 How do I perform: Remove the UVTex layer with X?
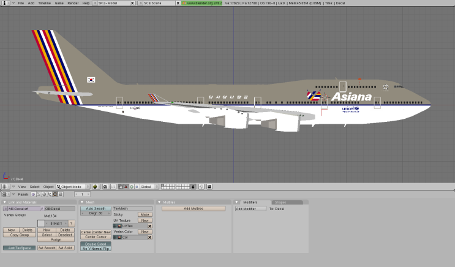coord(150,226)
